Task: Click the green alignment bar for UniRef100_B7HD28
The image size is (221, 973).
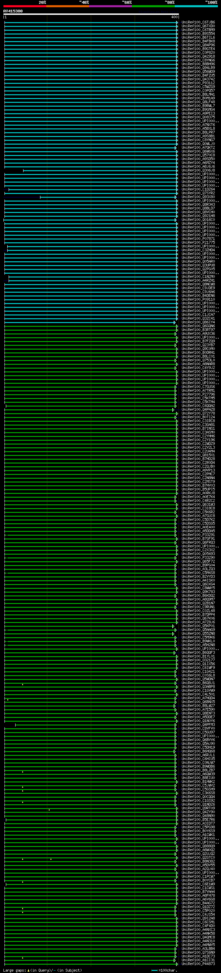Action: pos(91,459)
